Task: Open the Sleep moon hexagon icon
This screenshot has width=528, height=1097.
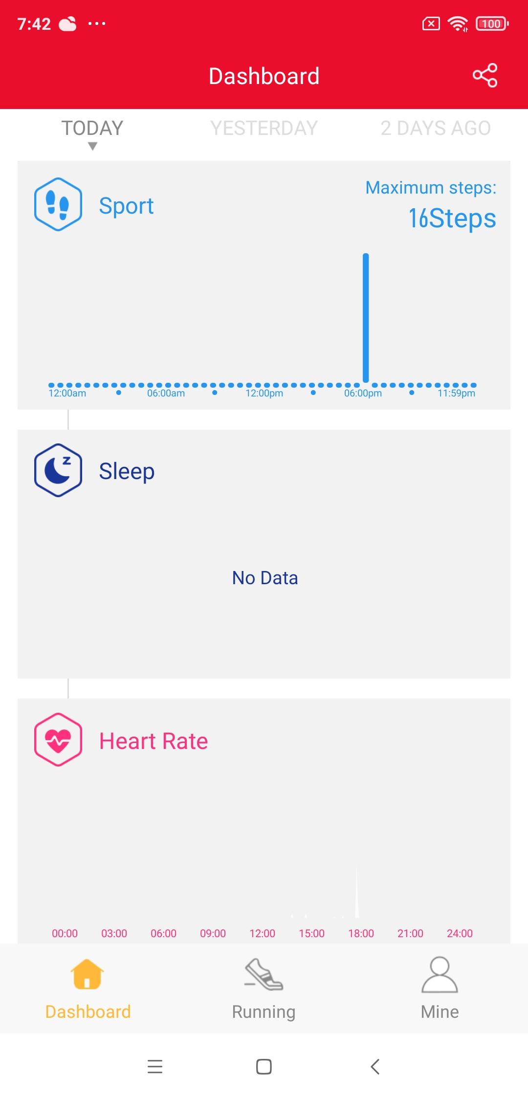Action: (58, 470)
